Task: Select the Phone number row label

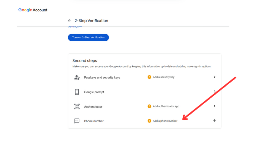Action: pyautogui.click(x=94, y=121)
